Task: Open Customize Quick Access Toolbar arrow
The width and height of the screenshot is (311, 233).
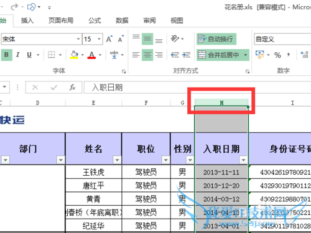Action: (49, 7)
